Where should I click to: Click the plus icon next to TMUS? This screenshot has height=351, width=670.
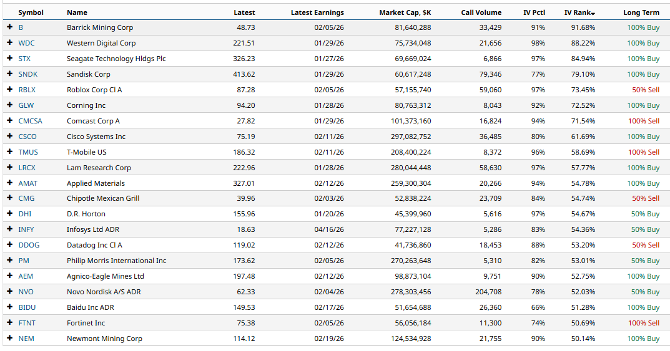tap(9, 152)
